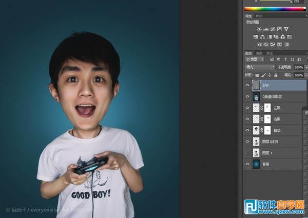Screen dimensions: 308x218
Task: Select the Q版盖印图层 layer thumbnail
Action: [256, 96]
